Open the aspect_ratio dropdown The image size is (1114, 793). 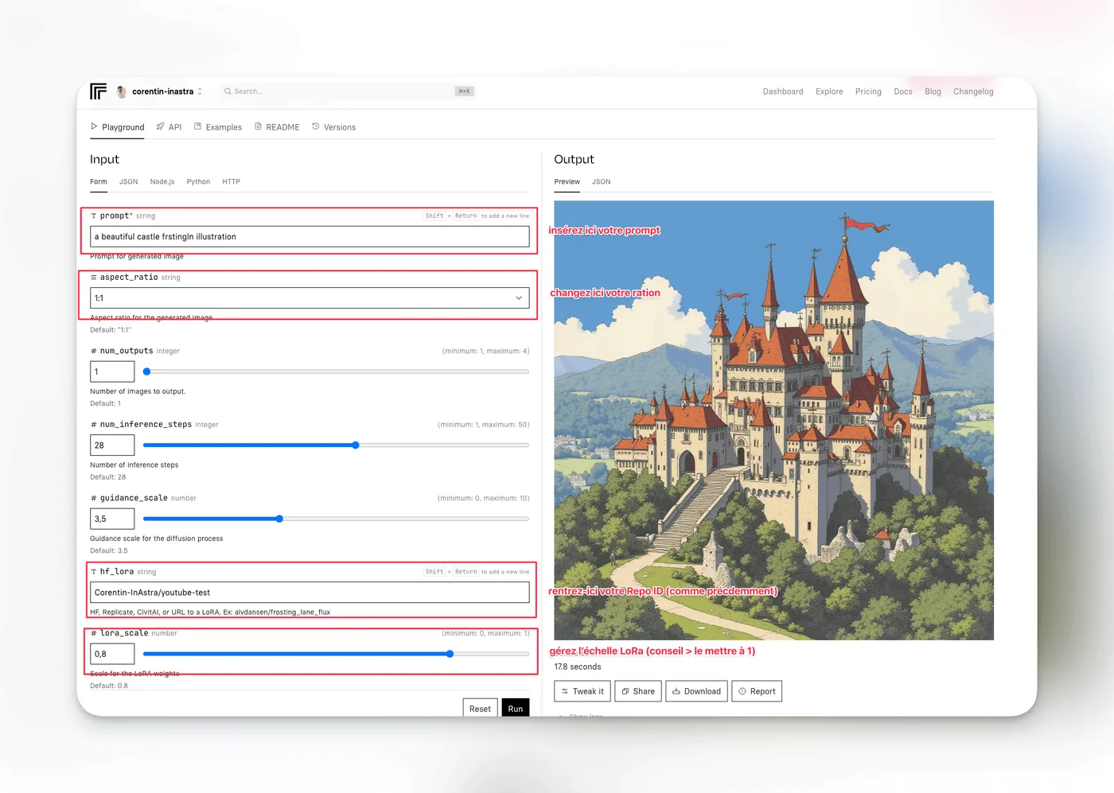tap(310, 298)
